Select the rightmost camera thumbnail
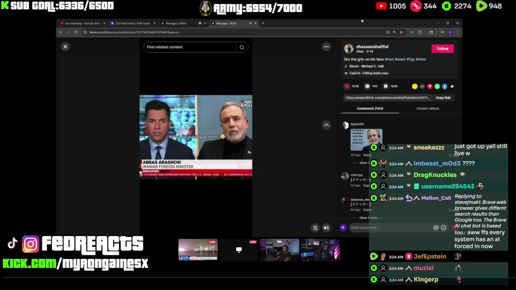This screenshot has width=516, height=290. (x=320, y=250)
